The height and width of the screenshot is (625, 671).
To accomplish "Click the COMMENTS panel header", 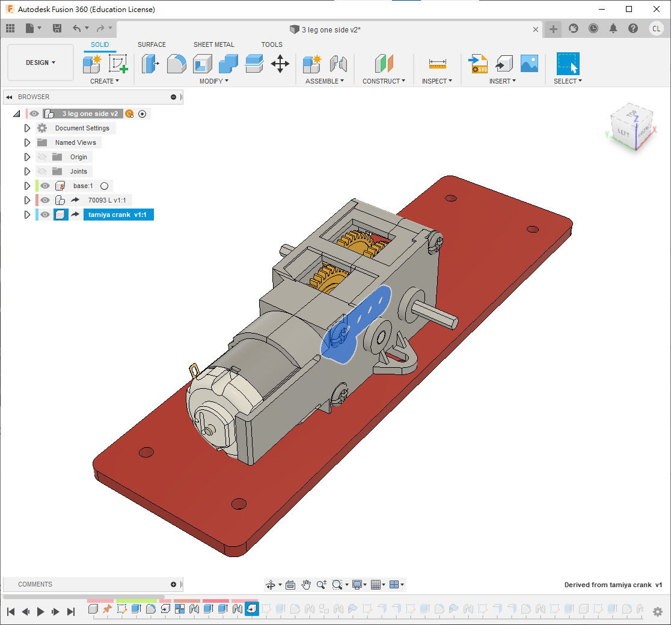I will pos(35,584).
